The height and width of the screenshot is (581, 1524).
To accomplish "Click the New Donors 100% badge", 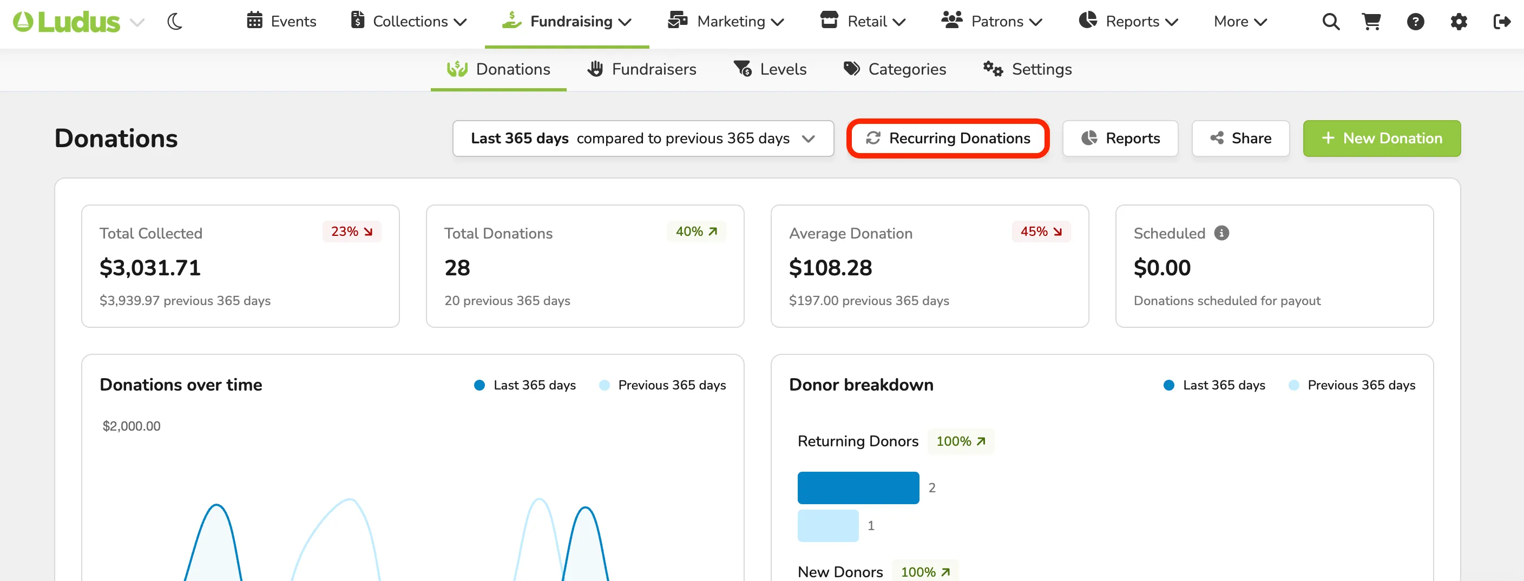I will [925, 572].
